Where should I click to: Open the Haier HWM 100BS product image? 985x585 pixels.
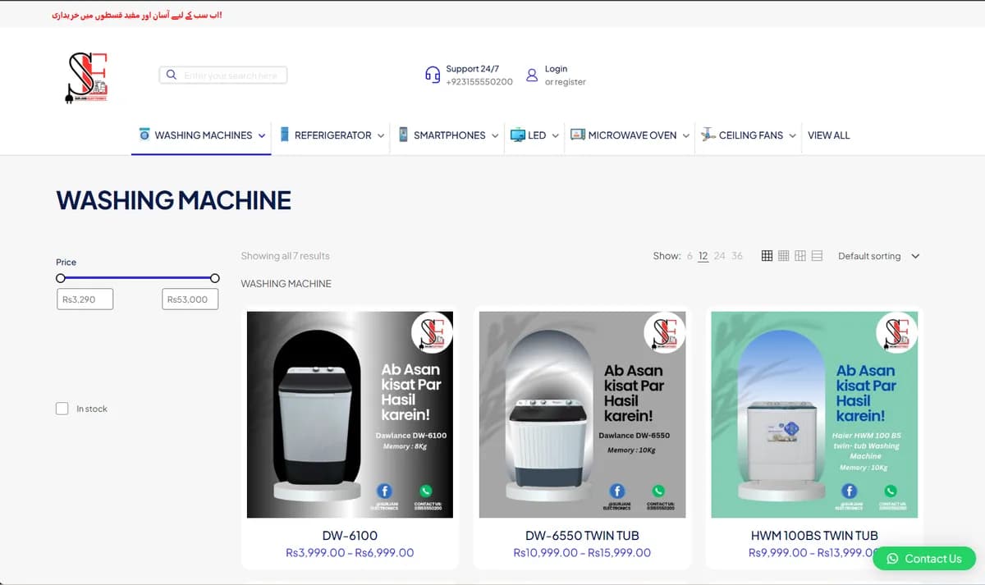coord(814,414)
